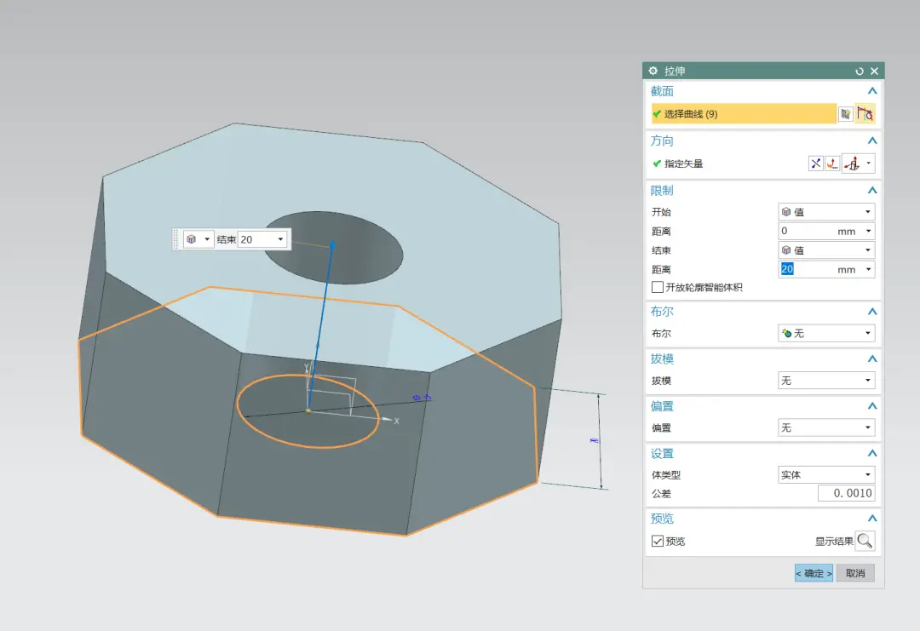Click the 显示结果 magnifier icon

coord(865,541)
